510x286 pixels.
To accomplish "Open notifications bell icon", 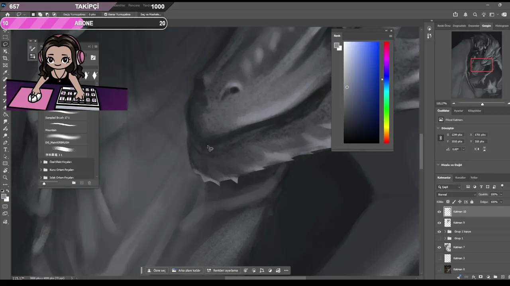I will coord(465,14).
